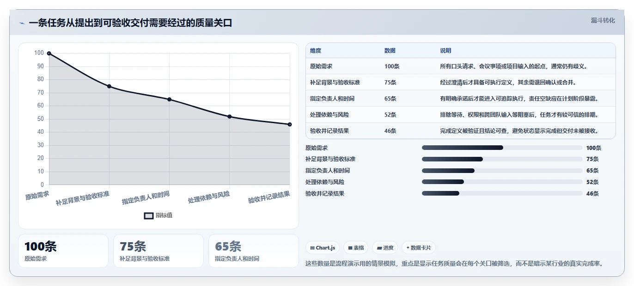The height and width of the screenshot is (286, 634).
Task: Click the 进度 chip
Action: pos(385,248)
